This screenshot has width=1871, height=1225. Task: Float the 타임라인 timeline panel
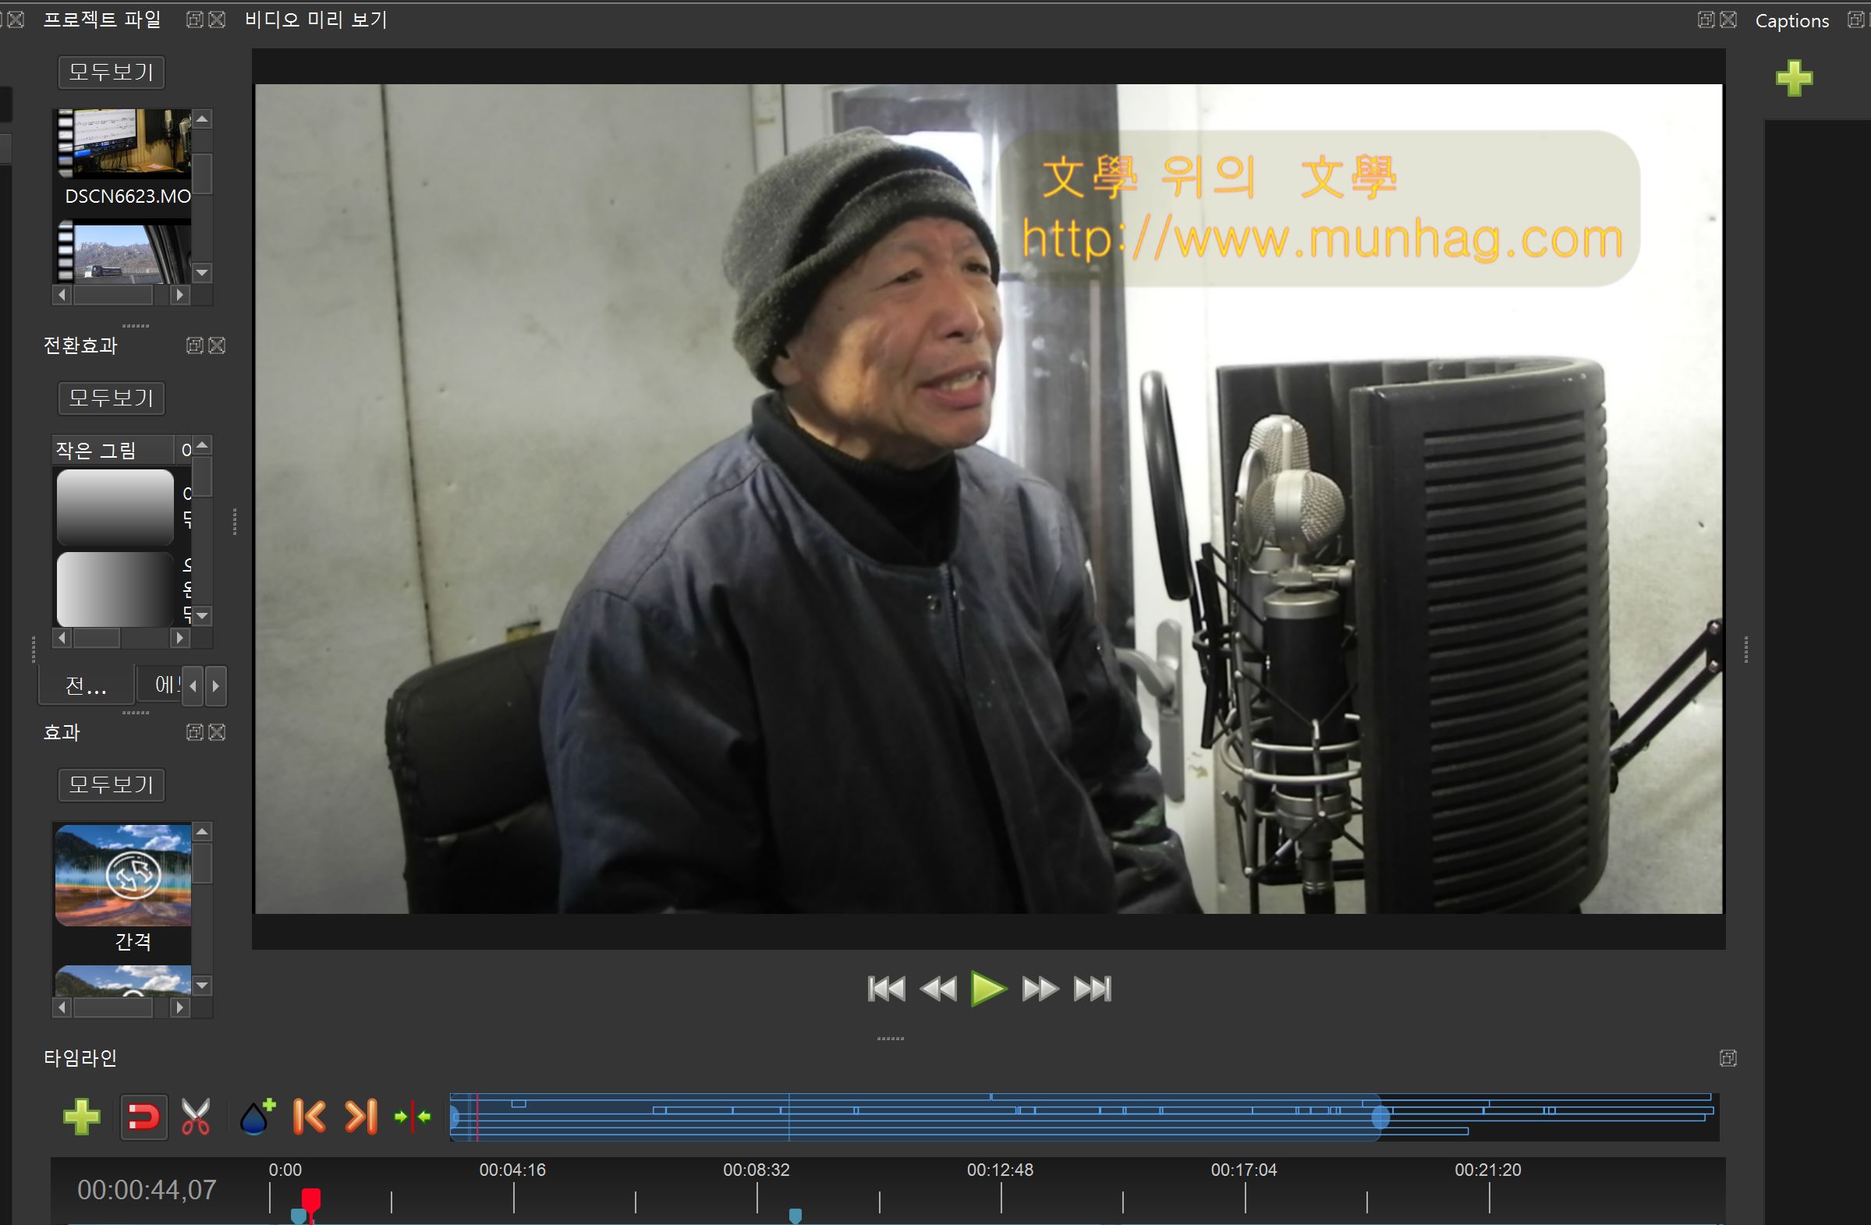(1727, 1057)
